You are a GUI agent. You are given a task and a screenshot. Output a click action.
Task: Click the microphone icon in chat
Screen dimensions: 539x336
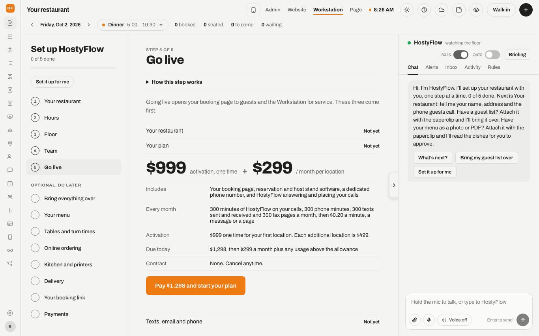click(429, 320)
